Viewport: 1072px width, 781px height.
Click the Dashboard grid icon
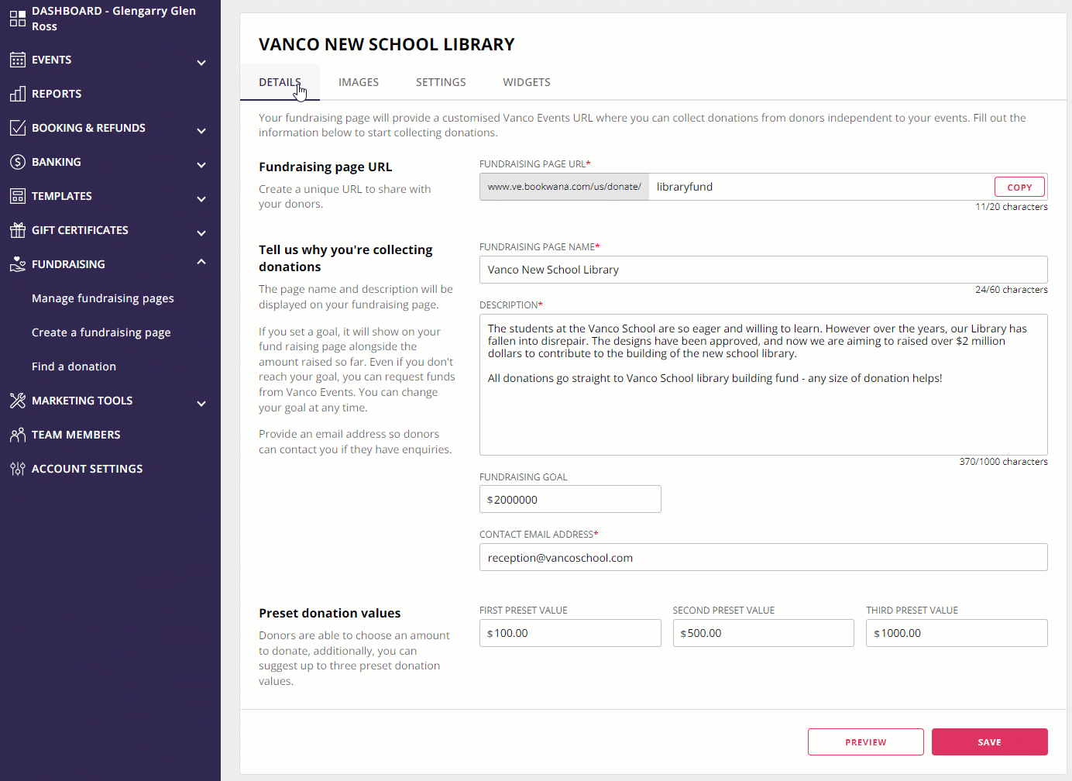(x=17, y=19)
